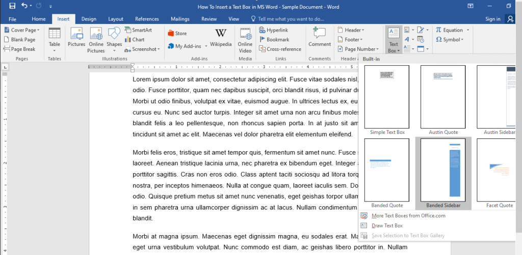Open the File tab
522x255 pixels.
pos(12,19)
